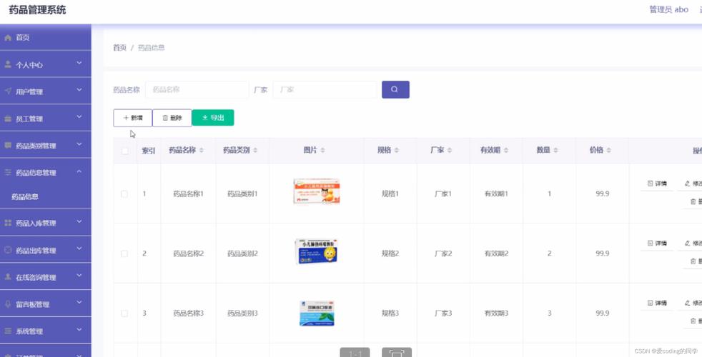Click the 药品名称 search input field
Screen dimensions: 702x357
click(x=197, y=90)
